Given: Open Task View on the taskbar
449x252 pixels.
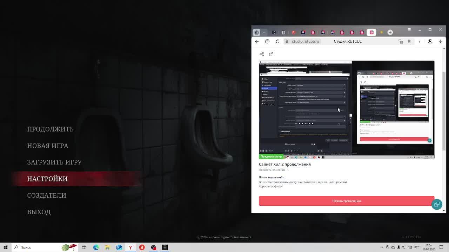Looking at the screenshot, I should pos(84,247).
